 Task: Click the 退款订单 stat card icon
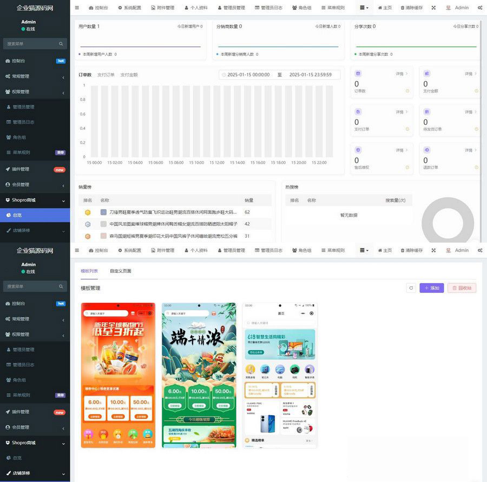(x=427, y=150)
